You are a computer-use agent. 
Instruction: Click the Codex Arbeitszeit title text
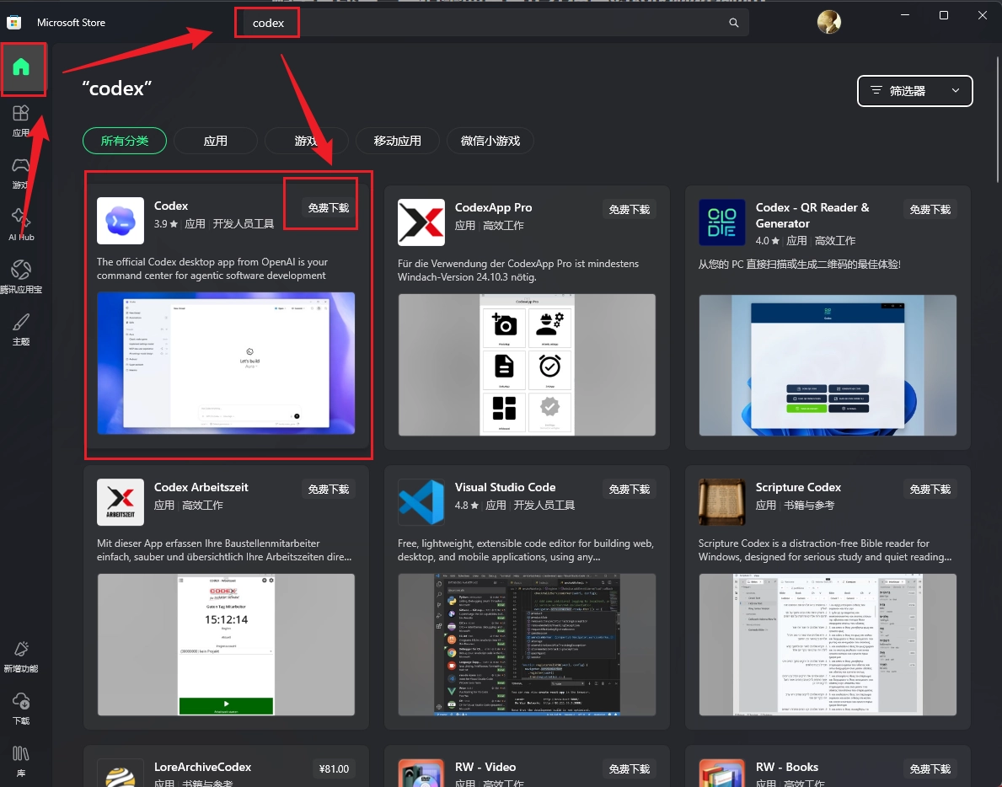201,487
